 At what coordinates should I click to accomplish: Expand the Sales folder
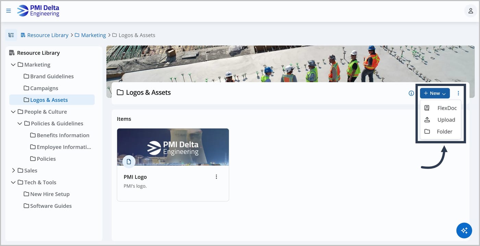pos(13,170)
